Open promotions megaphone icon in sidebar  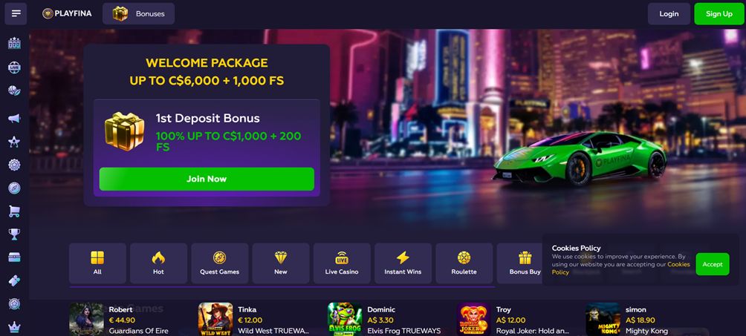coord(14,119)
